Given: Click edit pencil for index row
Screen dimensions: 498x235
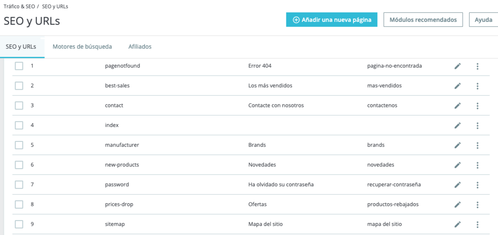Looking at the screenshot, I should tap(457, 125).
